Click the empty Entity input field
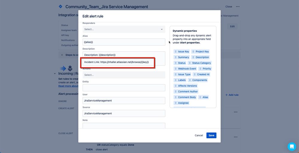Screen dimensions: 299x153 pos(124,88)
